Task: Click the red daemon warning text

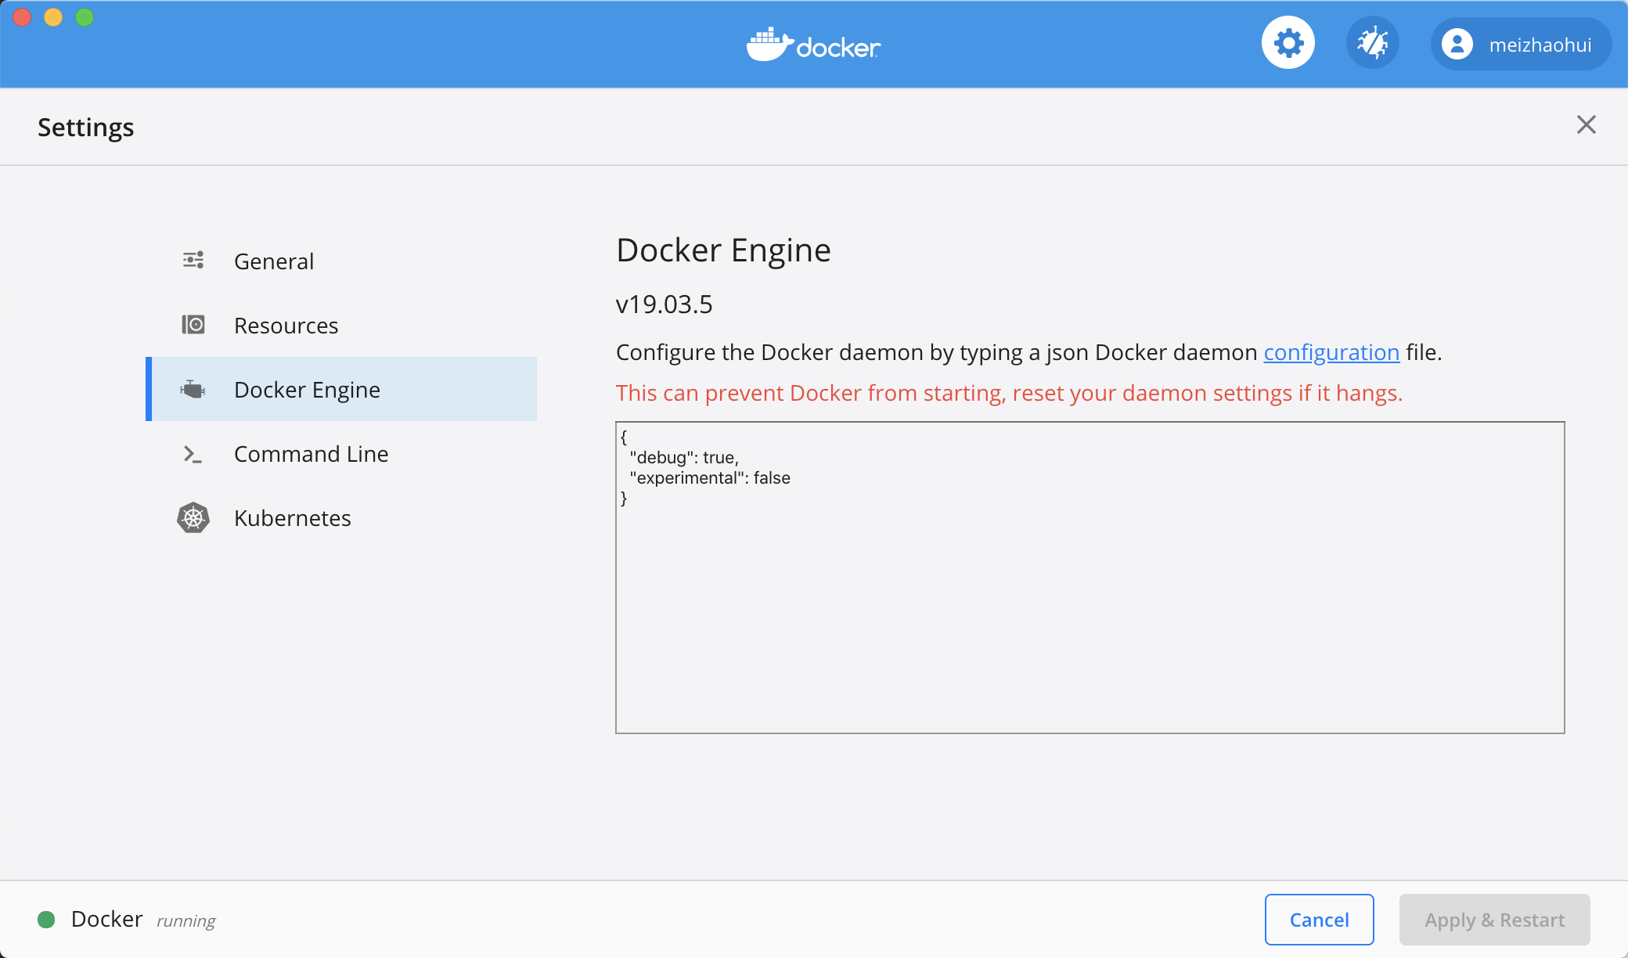Action: click(1009, 393)
